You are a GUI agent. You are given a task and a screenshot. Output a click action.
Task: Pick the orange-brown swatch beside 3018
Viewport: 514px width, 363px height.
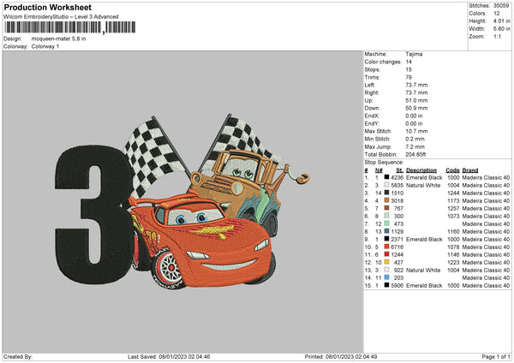387,200
